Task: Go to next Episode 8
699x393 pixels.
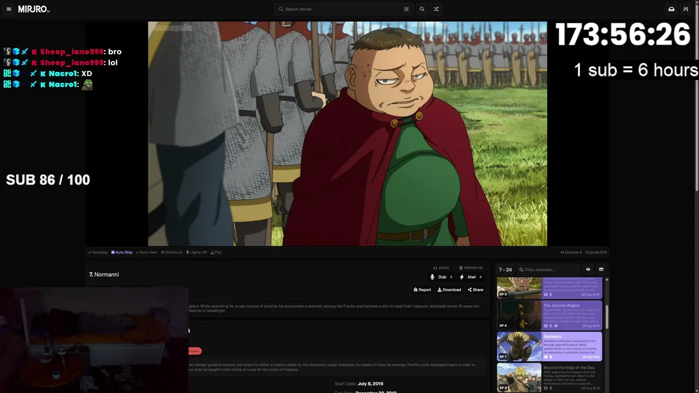Action: (596, 252)
